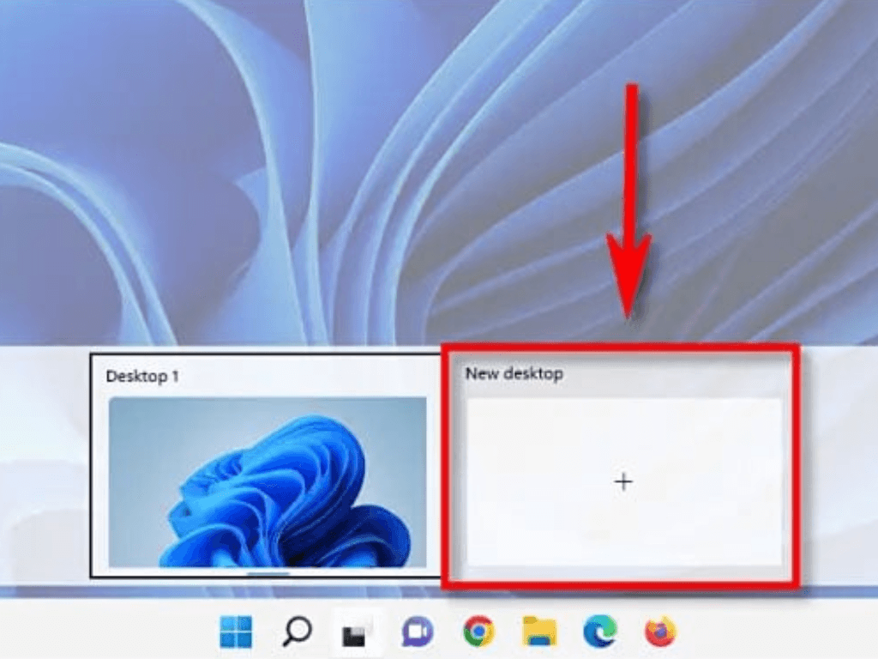Open the Windows Start menu
Viewport: 878px width, 659px height.
tap(236, 633)
